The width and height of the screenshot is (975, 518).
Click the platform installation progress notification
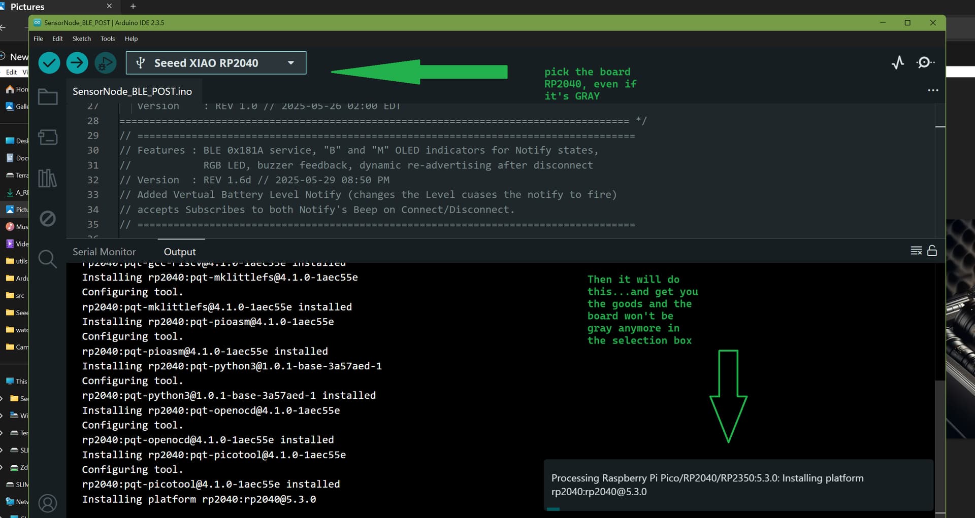738,485
